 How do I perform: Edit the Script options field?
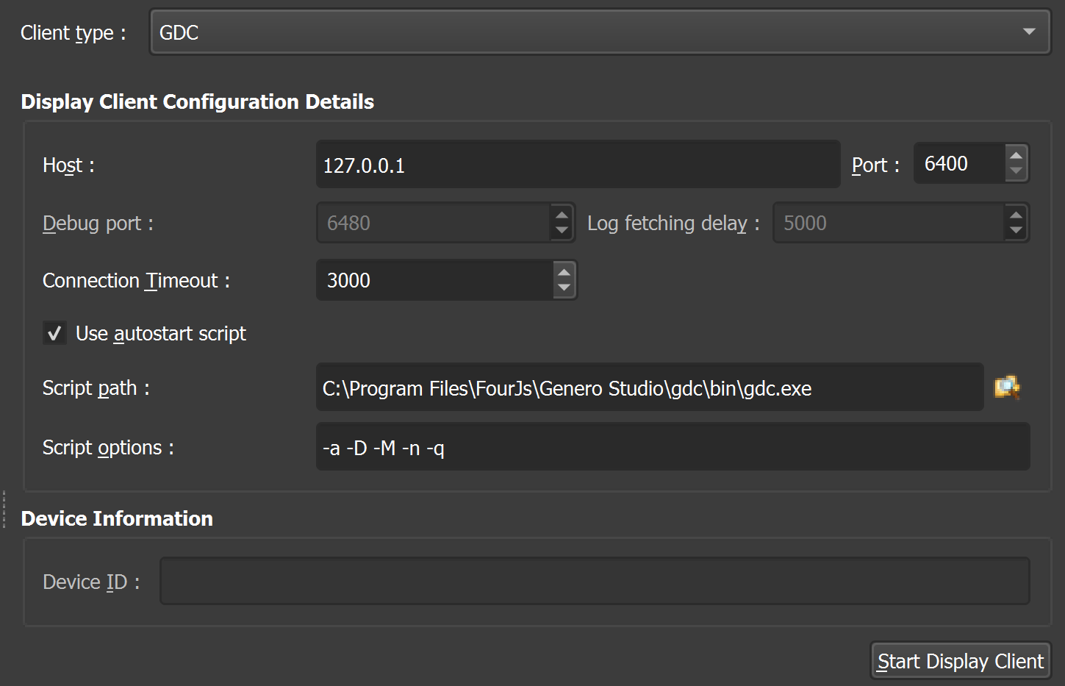pos(672,447)
